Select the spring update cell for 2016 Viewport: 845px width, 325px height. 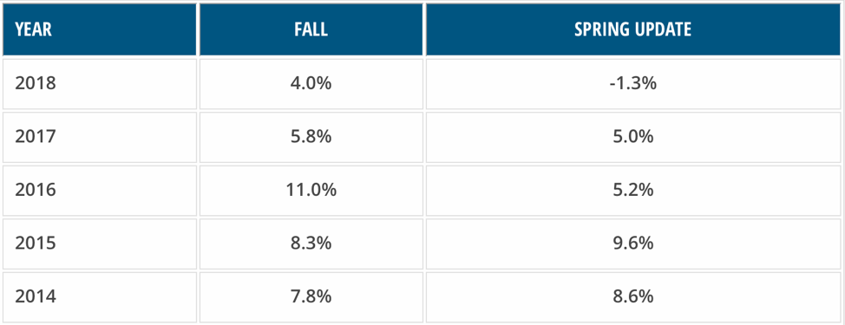632,191
